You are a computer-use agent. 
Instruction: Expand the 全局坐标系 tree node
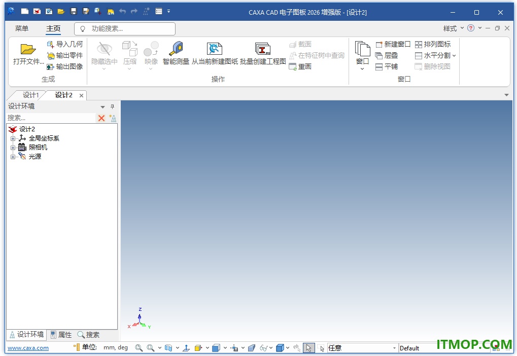[13, 138]
